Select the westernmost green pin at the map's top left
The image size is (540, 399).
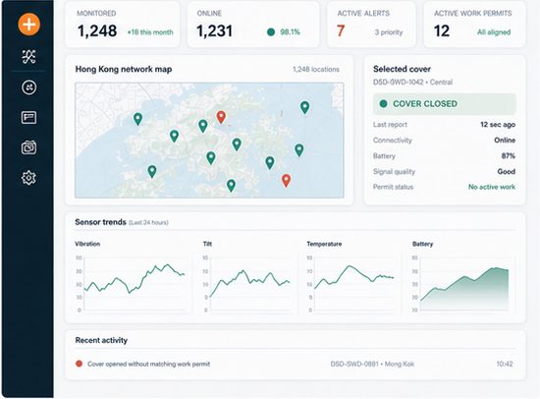coord(137,119)
